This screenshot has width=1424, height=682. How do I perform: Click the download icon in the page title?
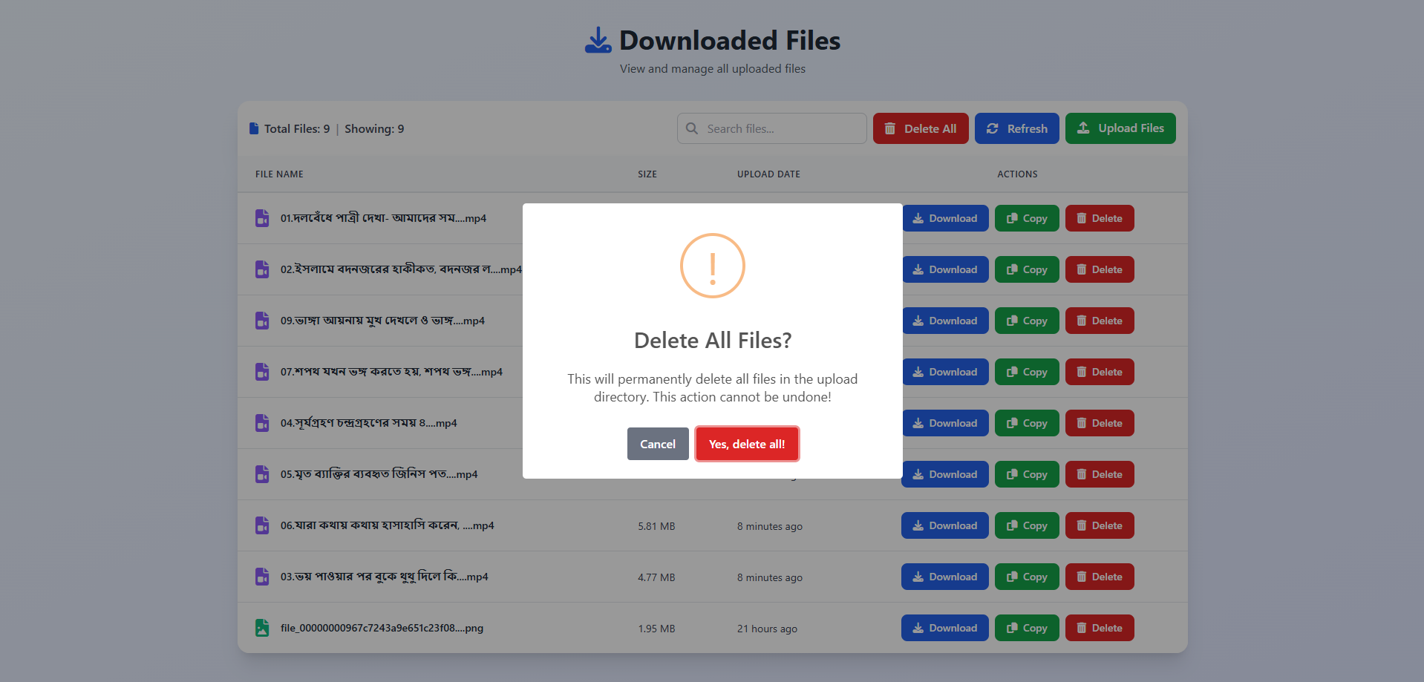point(598,40)
